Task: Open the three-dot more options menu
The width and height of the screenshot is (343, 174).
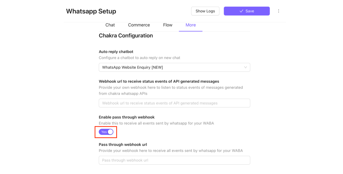Action: tap(278, 11)
